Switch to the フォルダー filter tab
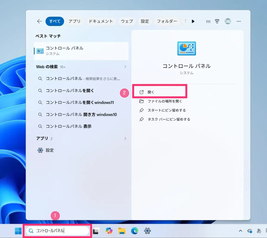 167,21
